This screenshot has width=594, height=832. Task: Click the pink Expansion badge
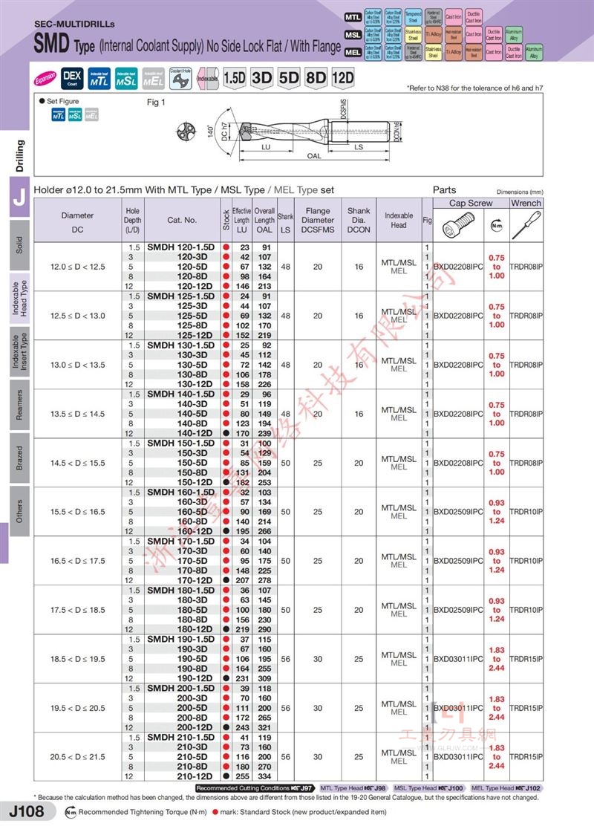click(x=45, y=79)
